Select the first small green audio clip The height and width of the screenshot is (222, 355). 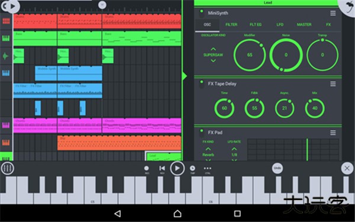pos(19,56)
